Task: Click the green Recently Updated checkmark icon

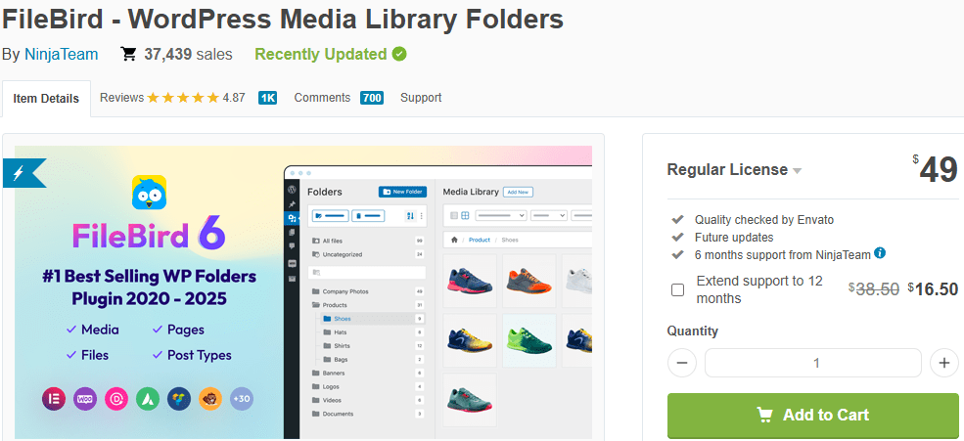Action: pyautogui.click(x=399, y=54)
